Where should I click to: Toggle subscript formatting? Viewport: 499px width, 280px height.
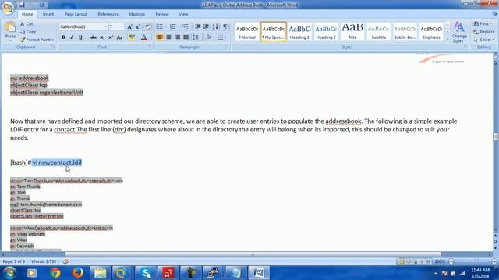(x=102, y=37)
